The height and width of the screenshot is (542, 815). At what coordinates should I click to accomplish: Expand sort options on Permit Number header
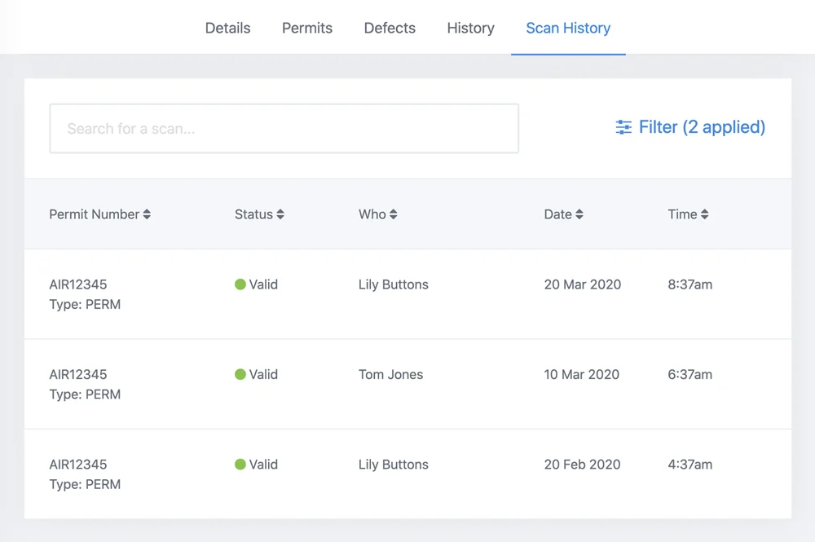(147, 214)
